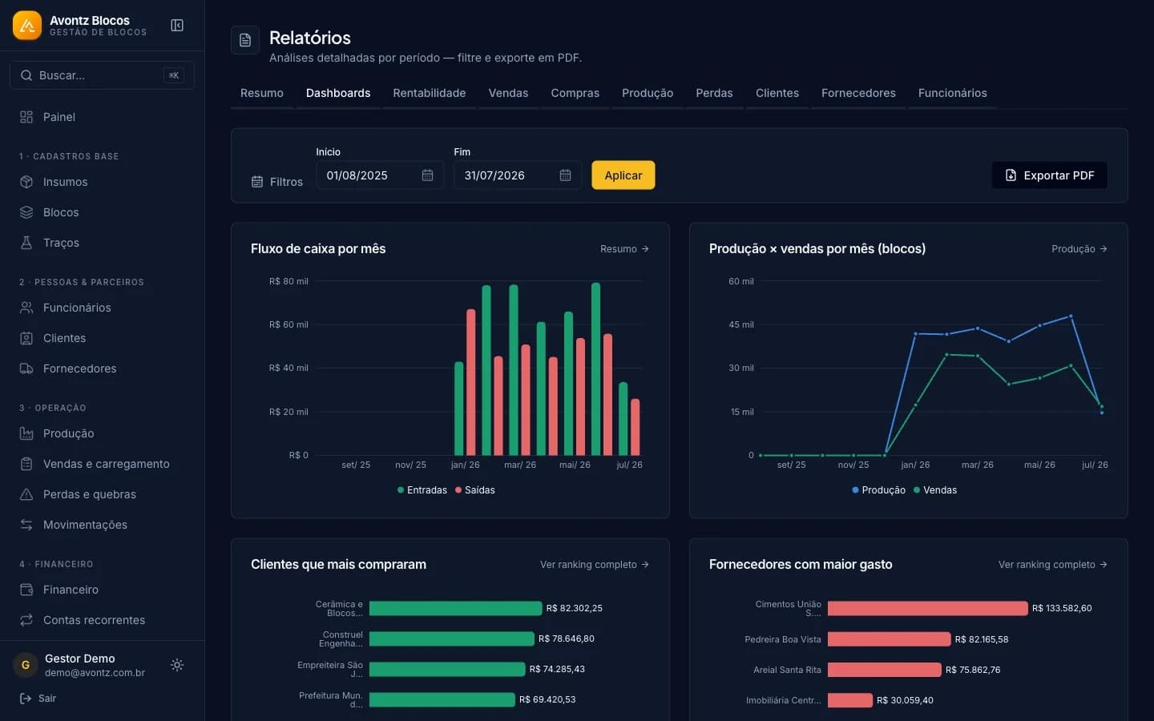Open the Fim date calendar picker
Viewport: 1154px width, 721px height.
click(x=565, y=175)
